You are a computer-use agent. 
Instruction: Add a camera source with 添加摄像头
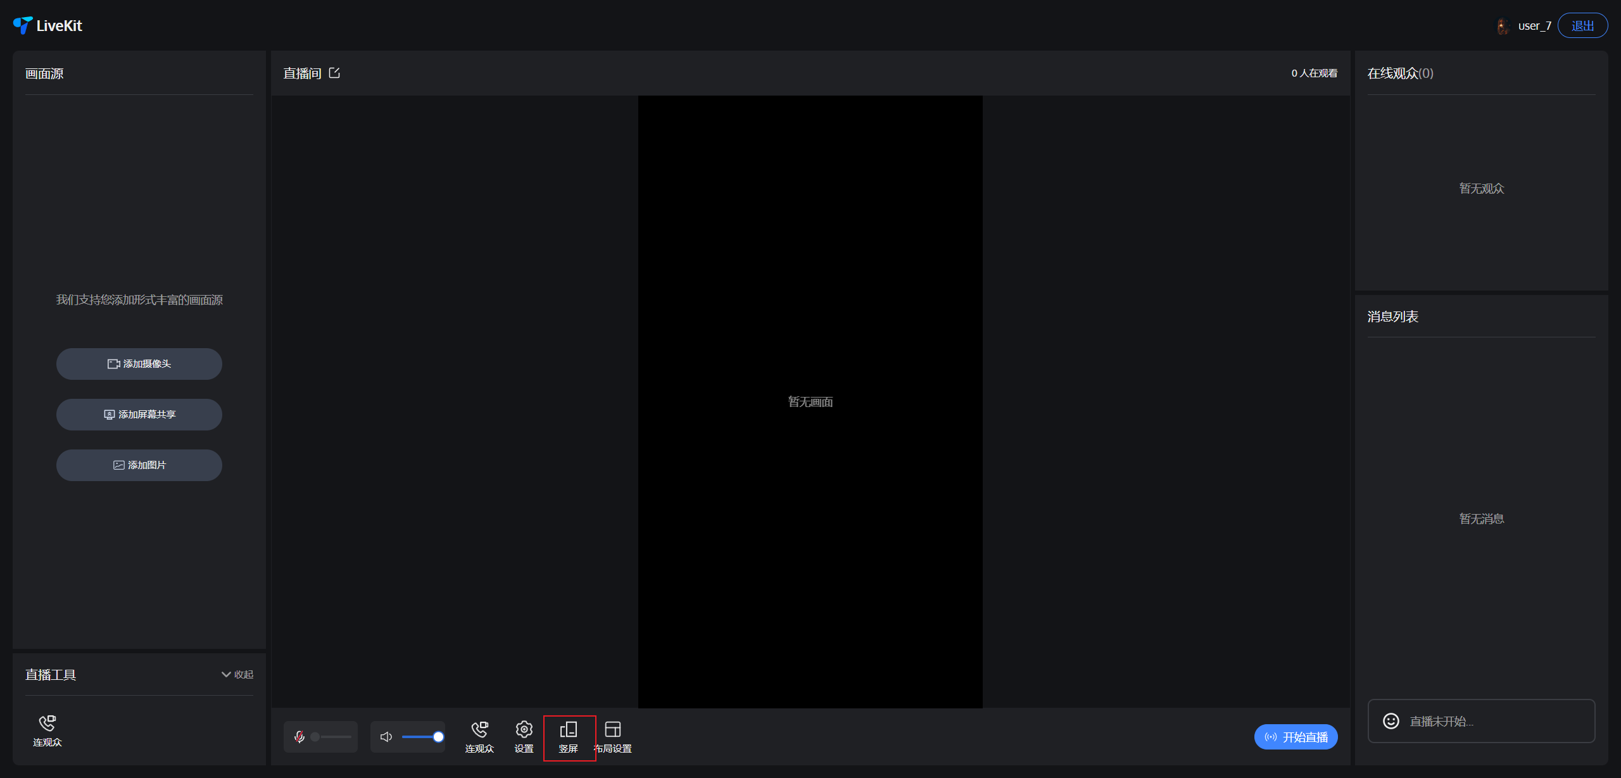pos(139,364)
